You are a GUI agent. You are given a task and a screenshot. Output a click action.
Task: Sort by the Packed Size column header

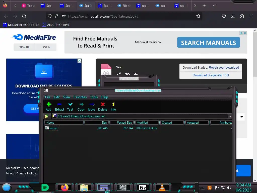122,123
